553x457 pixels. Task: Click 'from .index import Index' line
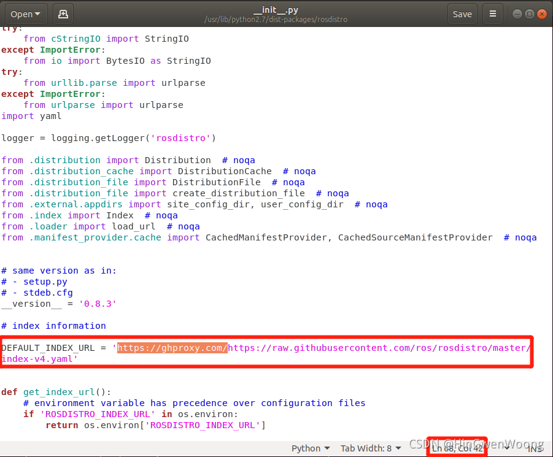(x=90, y=215)
